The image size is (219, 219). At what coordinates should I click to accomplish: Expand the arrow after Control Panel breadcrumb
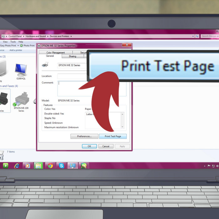pos(23,36)
